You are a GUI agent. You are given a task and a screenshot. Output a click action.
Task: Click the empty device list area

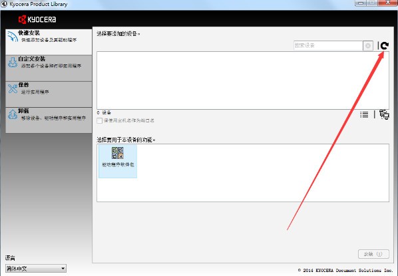click(x=243, y=80)
